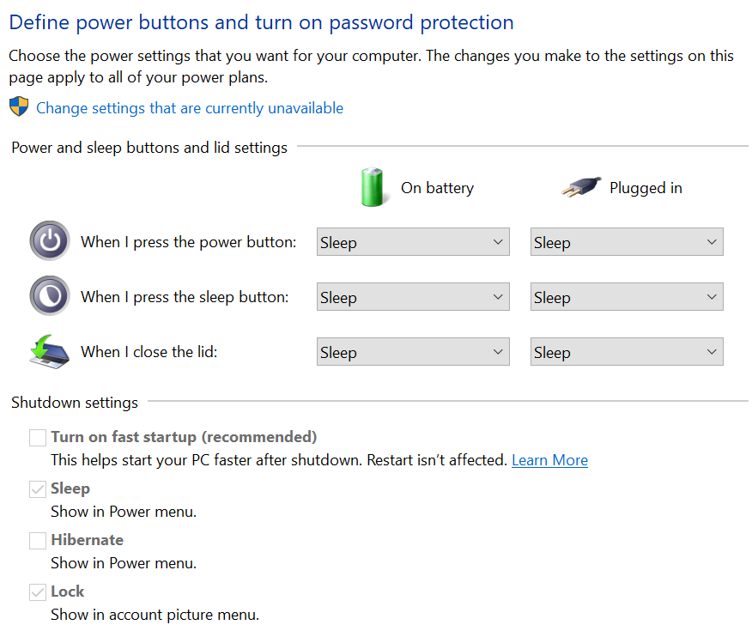Click Change settings that are currently unavailable
Viewport: 752px width, 637px height.
(x=190, y=108)
